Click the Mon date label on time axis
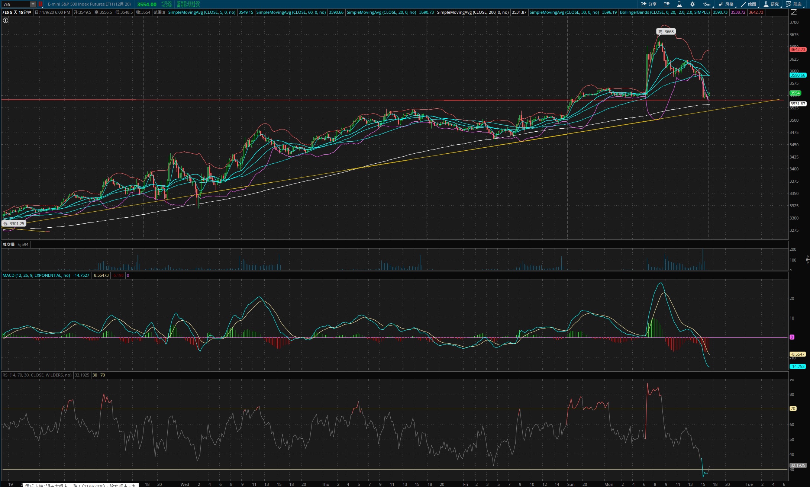Viewport: 810px width, 487px height. tap(609, 484)
